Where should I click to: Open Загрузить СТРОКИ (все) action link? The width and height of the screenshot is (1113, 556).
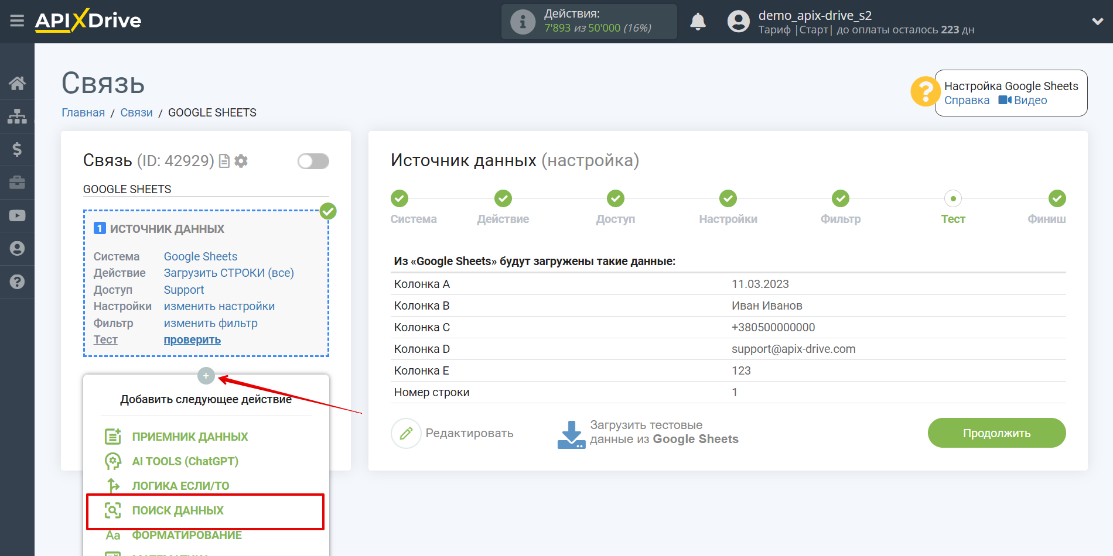click(x=228, y=273)
